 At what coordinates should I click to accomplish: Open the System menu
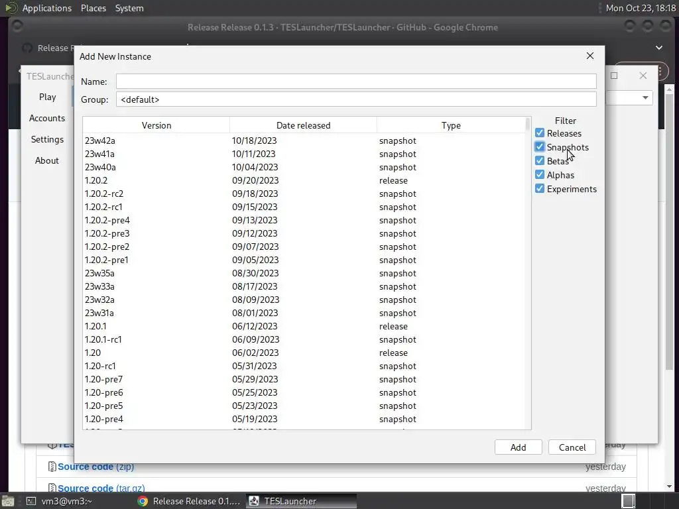coord(129,8)
